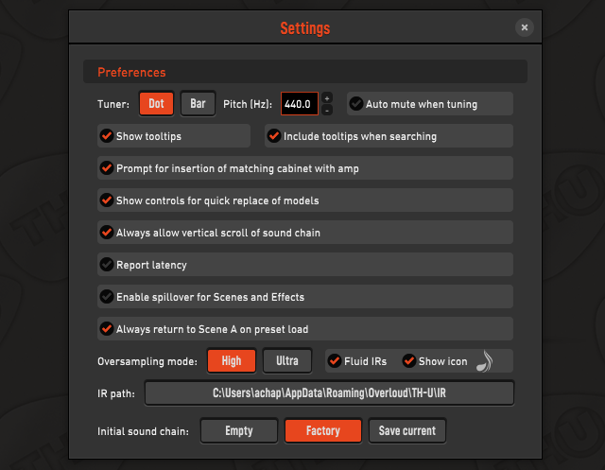Enable the Report latency checkbox
This screenshot has width=605, height=470.
[x=107, y=265]
